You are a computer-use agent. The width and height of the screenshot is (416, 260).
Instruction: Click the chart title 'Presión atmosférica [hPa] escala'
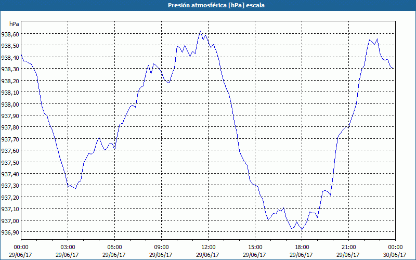pos(216,5)
